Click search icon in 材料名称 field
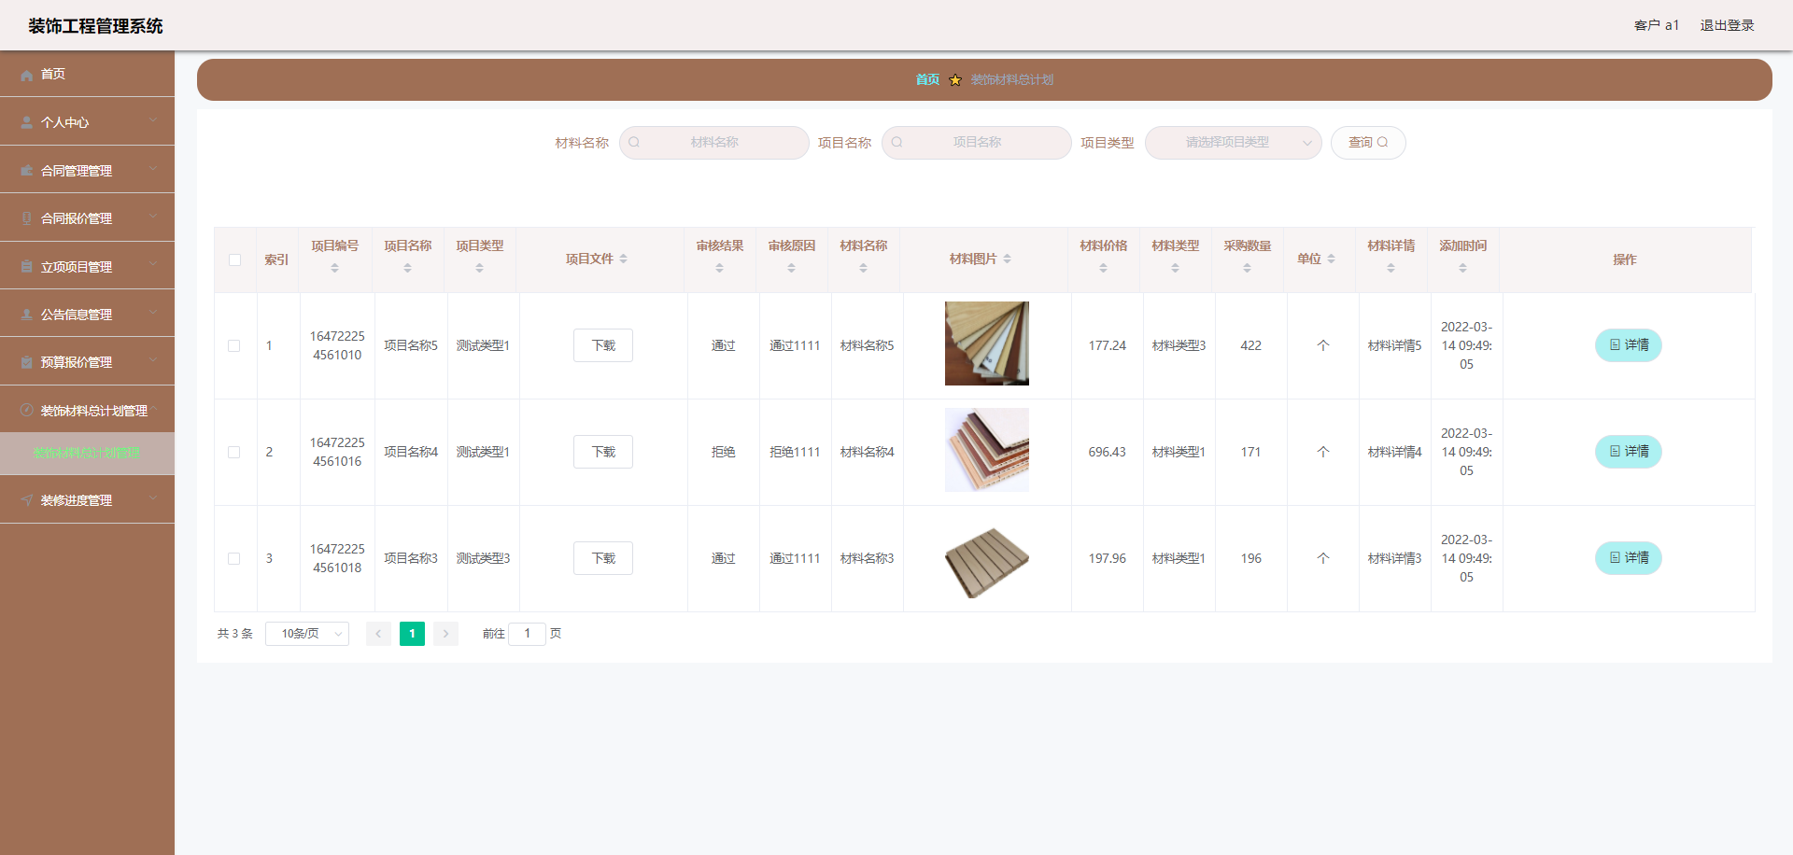 635,143
